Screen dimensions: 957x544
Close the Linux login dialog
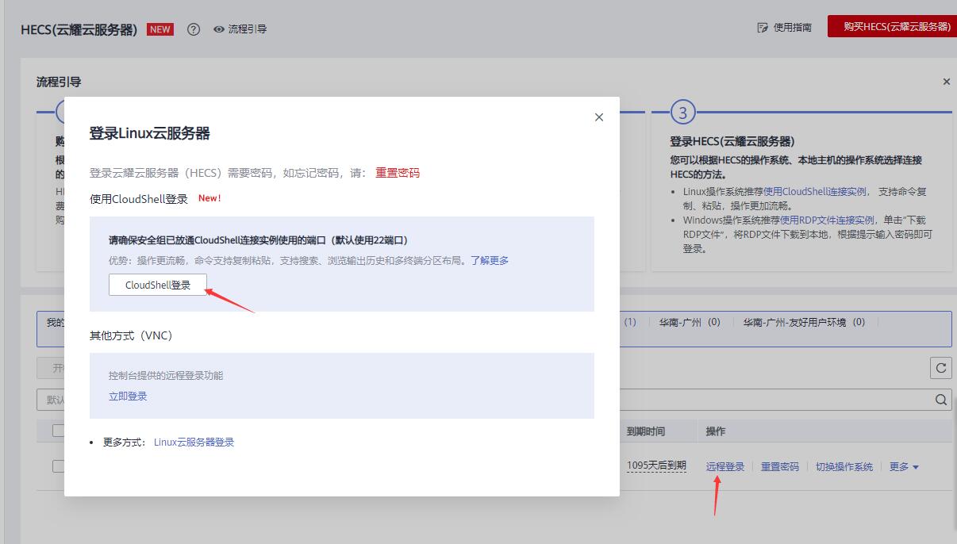(599, 117)
